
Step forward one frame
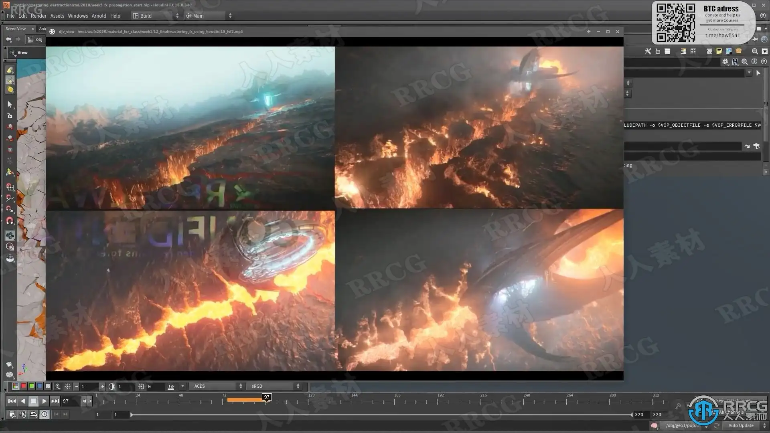coord(90,401)
